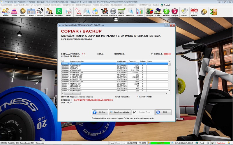Open the Aniver birthday cake icon
Viewport: 233px width, 145px height.
point(14,12)
